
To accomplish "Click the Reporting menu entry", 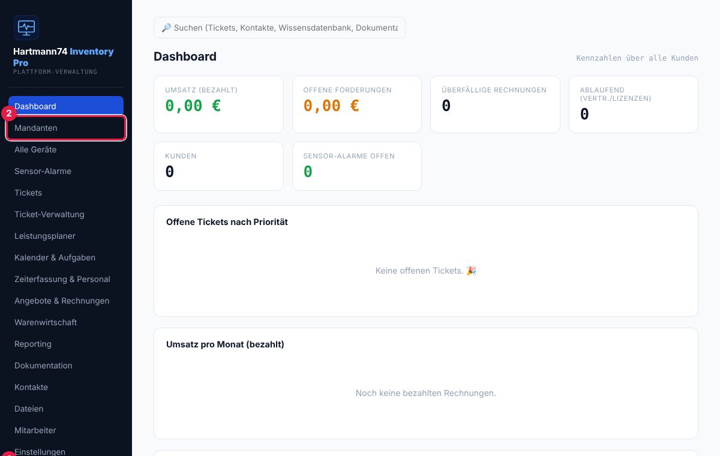I will pyautogui.click(x=66, y=344).
